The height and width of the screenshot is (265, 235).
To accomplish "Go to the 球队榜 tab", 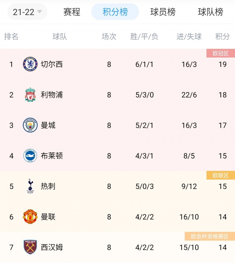I will [x=210, y=12].
